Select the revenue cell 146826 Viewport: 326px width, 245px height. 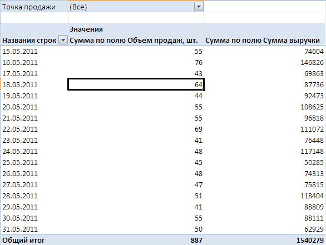pos(264,62)
